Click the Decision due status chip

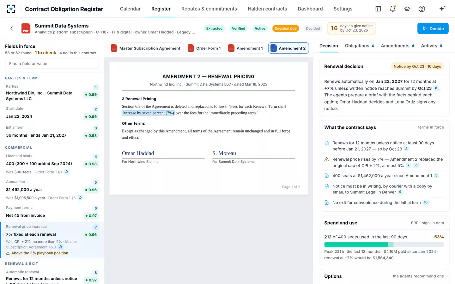(x=286, y=28)
